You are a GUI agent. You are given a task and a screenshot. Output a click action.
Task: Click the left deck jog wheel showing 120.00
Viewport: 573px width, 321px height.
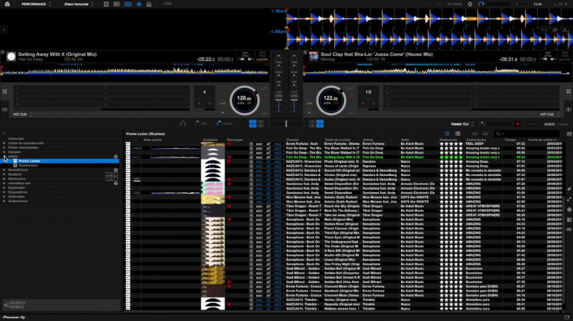coord(245,100)
